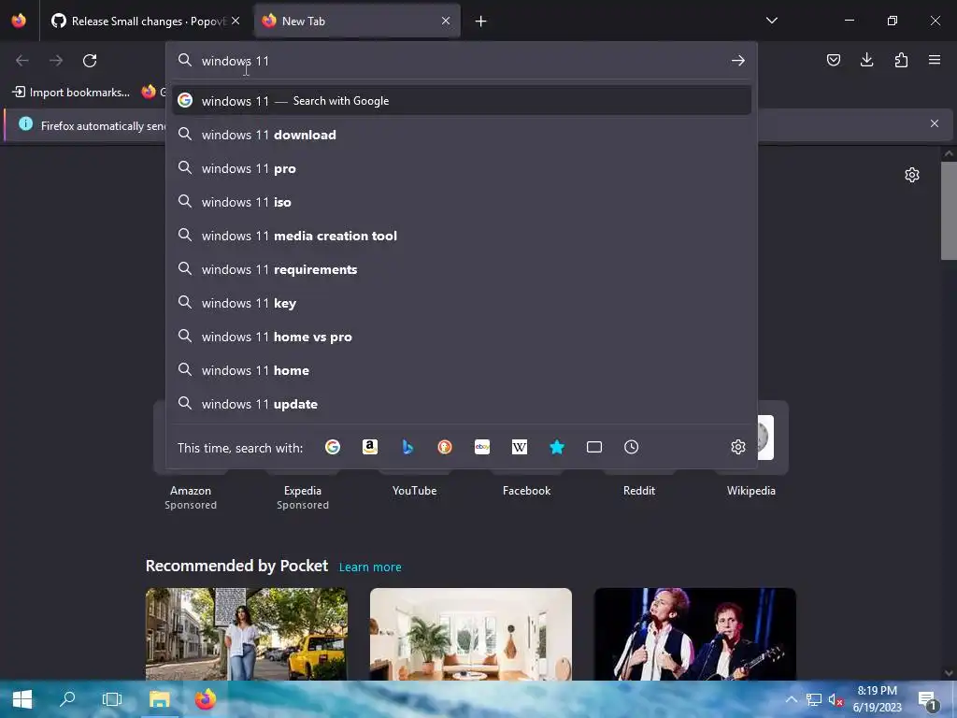The height and width of the screenshot is (718, 957).
Task: Search open tabs using the tab icon
Action: [x=594, y=448]
